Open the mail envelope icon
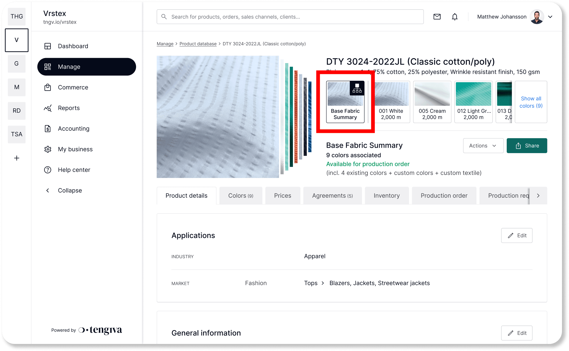The width and height of the screenshot is (569, 351). [x=437, y=17]
